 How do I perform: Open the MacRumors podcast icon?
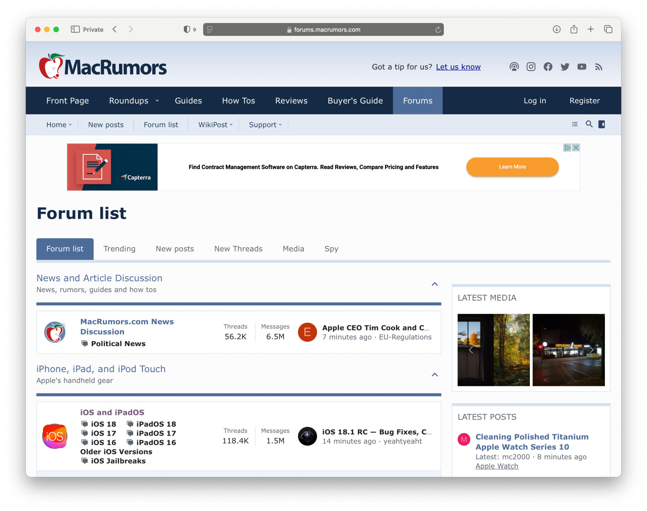click(x=514, y=67)
